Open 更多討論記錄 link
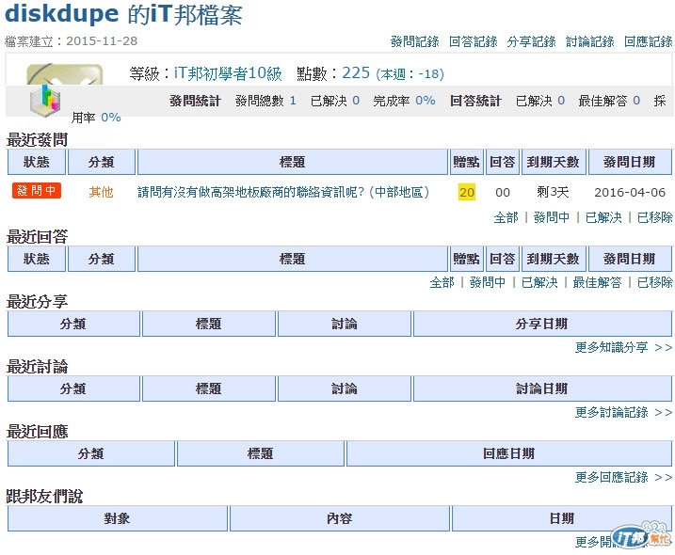The height and width of the screenshot is (555, 675). pos(624,412)
